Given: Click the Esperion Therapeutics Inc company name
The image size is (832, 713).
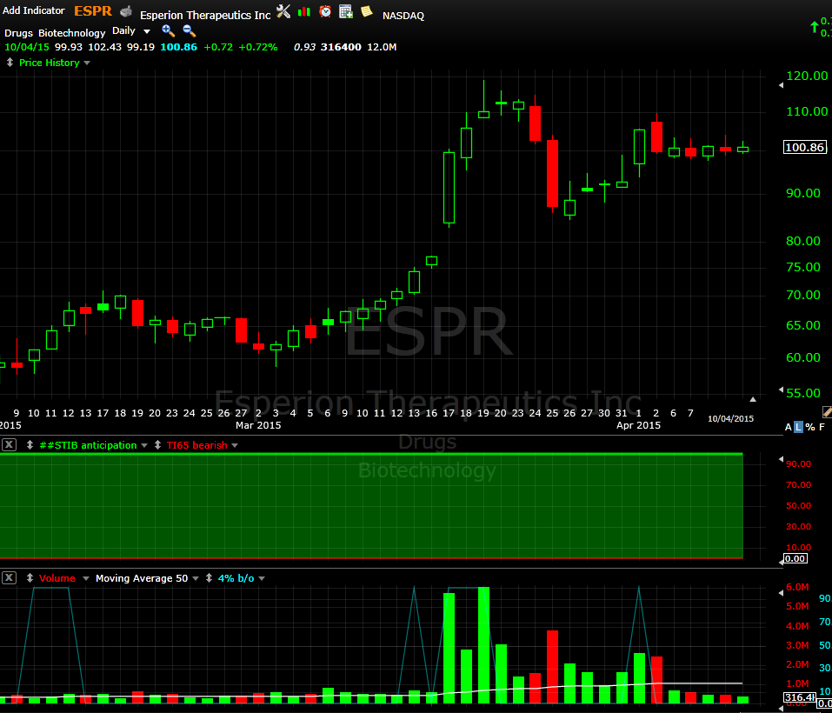Looking at the screenshot, I should pyautogui.click(x=205, y=16).
